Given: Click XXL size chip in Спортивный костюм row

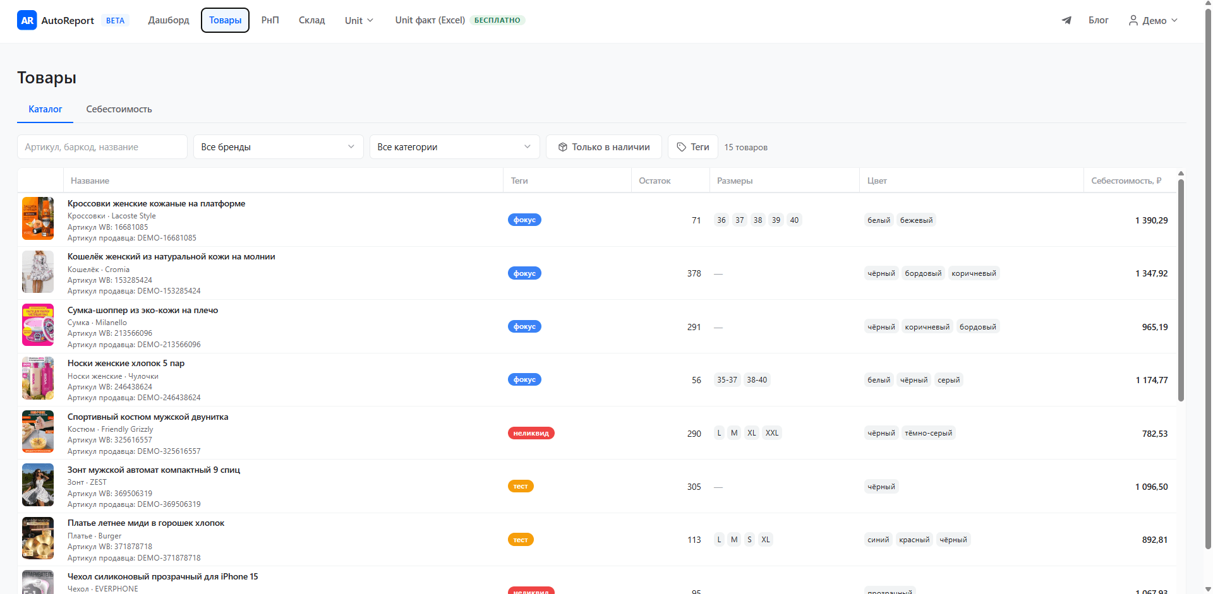Looking at the screenshot, I should (x=772, y=433).
